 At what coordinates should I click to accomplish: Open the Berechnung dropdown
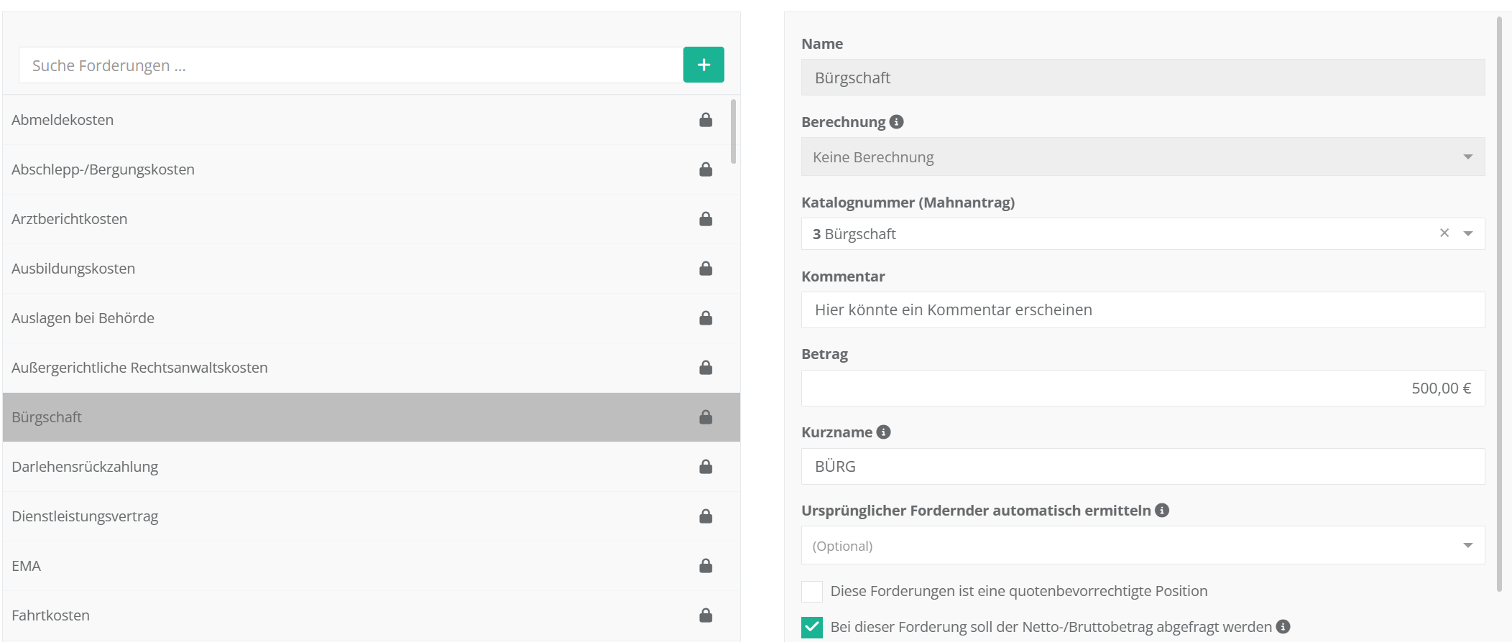(1143, 157)
